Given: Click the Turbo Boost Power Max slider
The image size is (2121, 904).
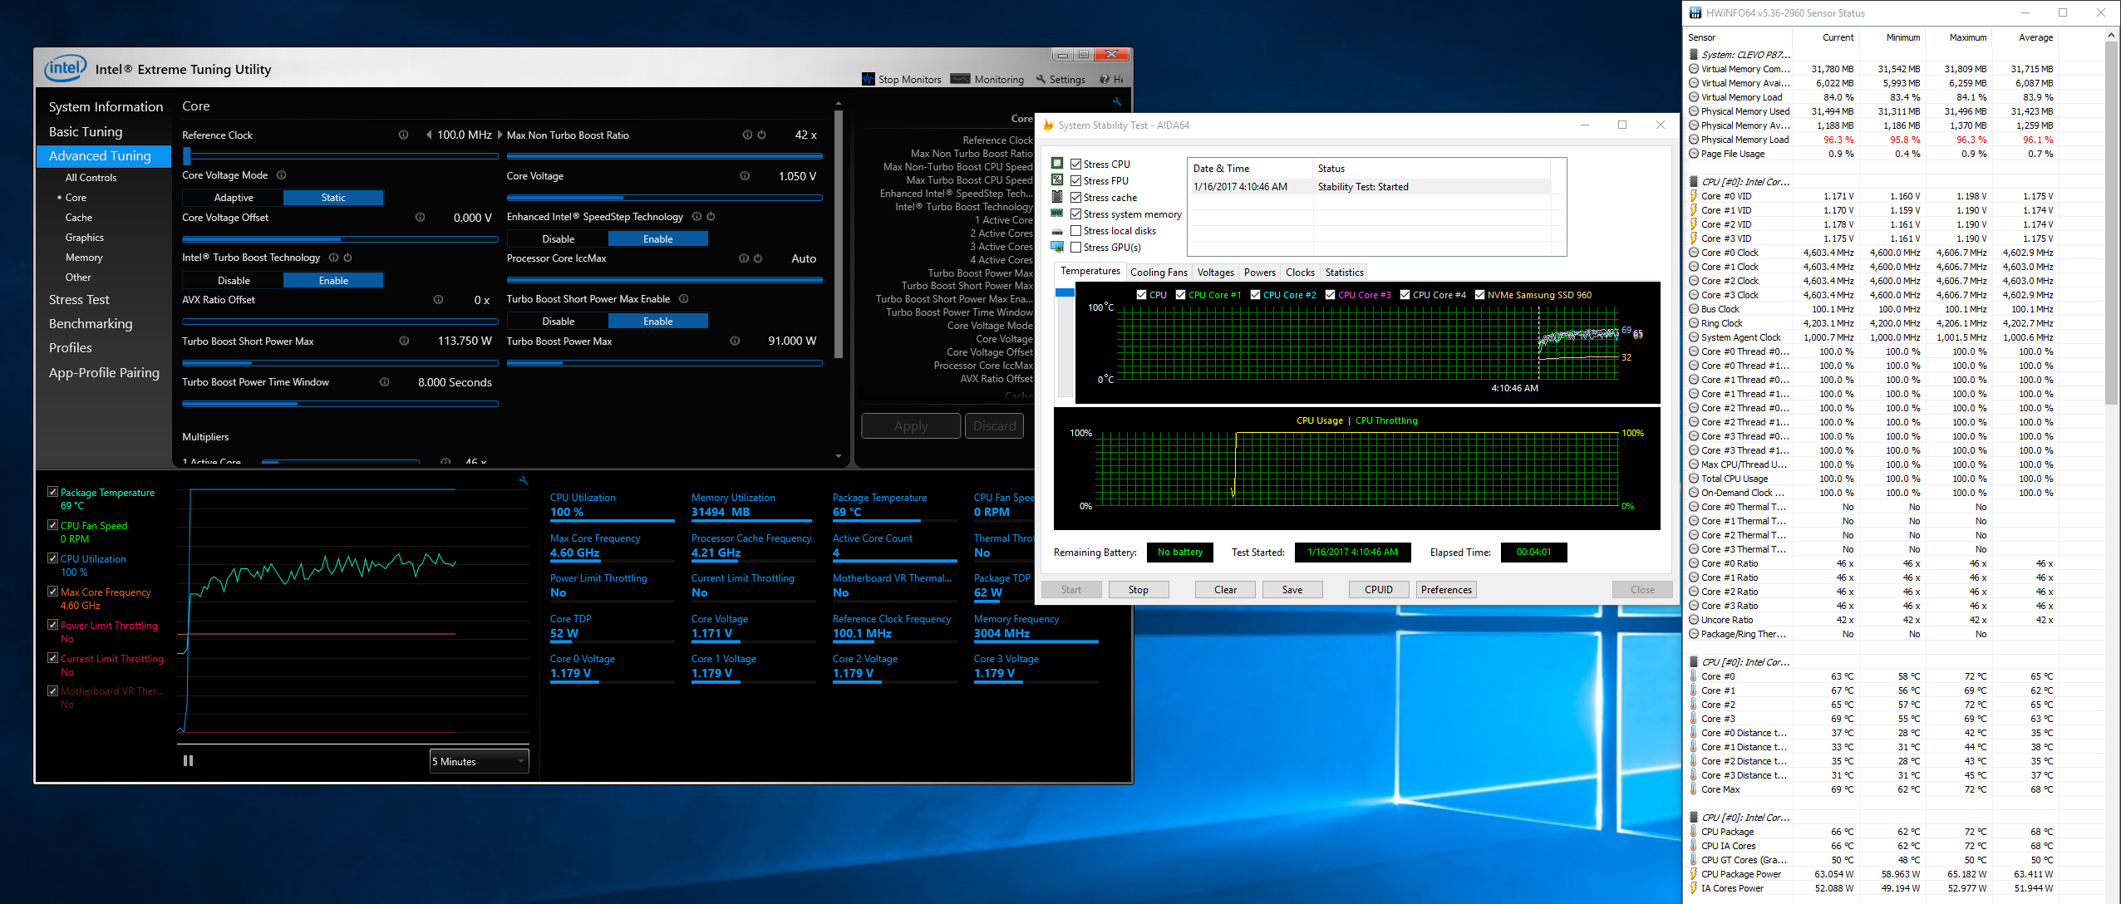Looking at the screenshot, I should [x=664, y=363].
